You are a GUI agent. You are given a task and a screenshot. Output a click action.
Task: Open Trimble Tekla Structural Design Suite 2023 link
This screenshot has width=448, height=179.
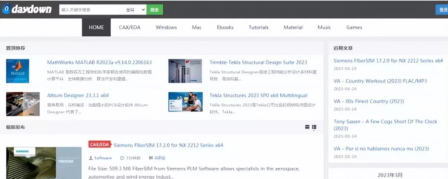click(x=258, y=62)
